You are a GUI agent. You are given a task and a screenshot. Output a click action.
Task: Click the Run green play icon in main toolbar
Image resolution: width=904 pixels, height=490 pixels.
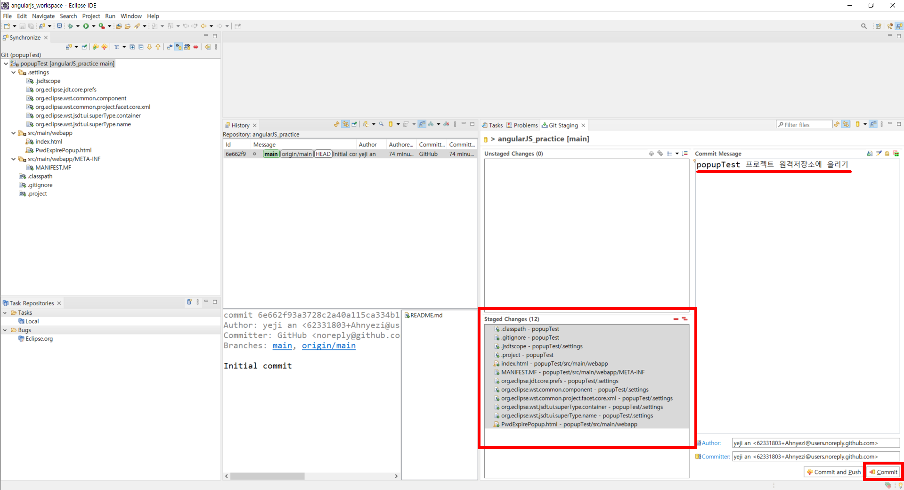tap(86, 26)
